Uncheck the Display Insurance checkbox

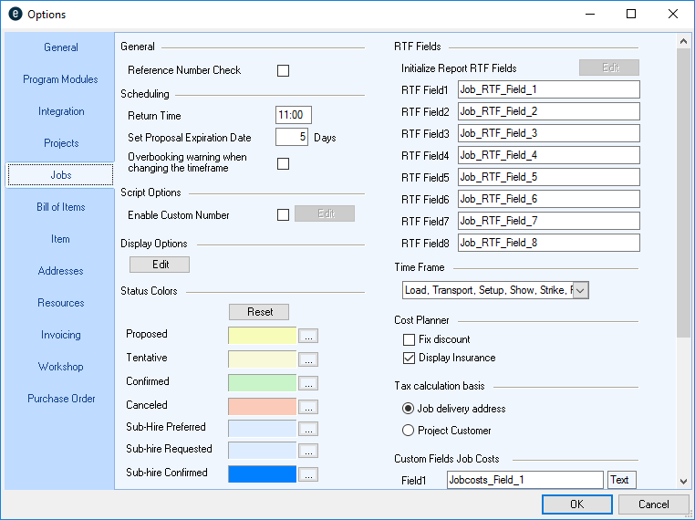[409, 358]
